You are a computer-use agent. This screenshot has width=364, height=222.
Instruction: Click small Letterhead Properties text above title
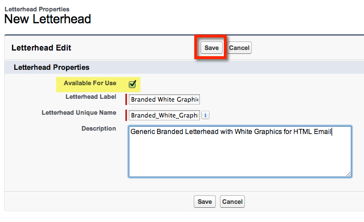[37, 9]
